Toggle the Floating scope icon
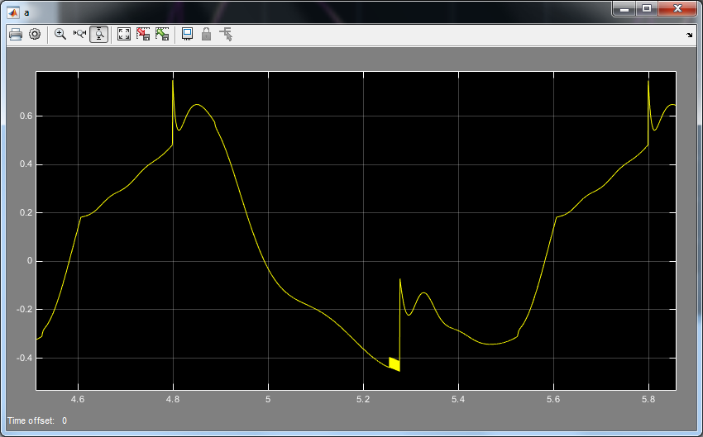Screen dimensions: 703x437 188,35
